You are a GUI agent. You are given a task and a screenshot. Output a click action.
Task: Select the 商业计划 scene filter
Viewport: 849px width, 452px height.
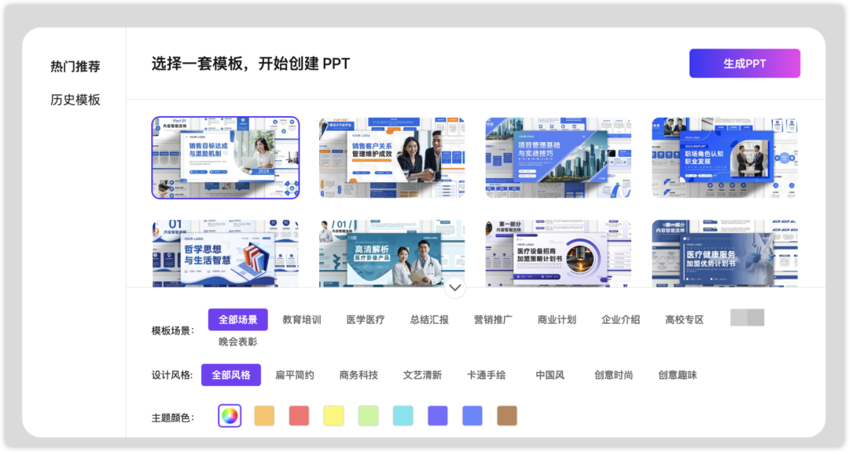pyautogui.click(x=556, y=319)
